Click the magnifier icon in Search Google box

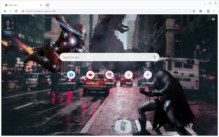click(154, 57)
